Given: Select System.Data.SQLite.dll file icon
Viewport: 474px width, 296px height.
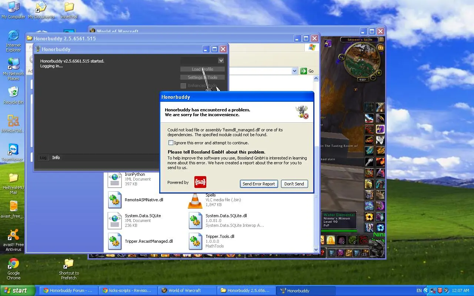Looking at the screenshot, I should click(x=196, y=221).
